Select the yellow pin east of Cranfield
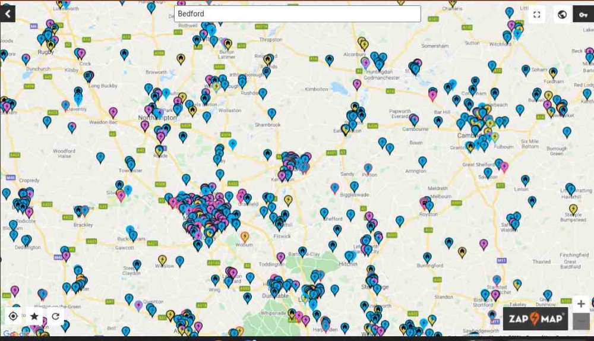Viewport: 594px width, 341px height. tap(288, 200)
